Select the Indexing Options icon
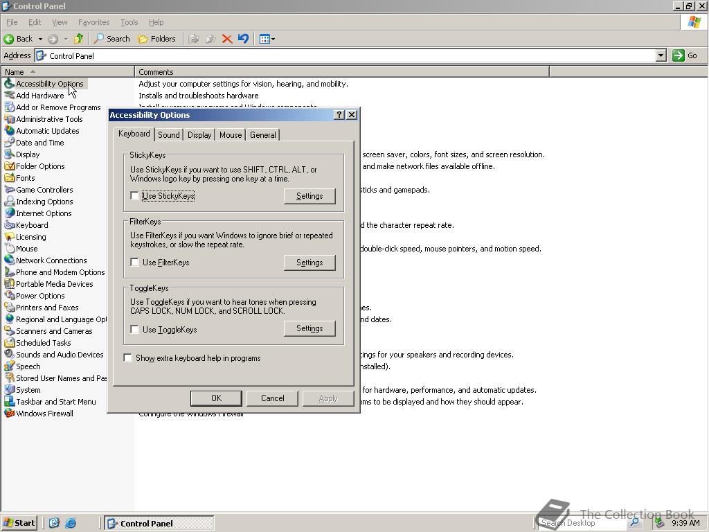The image size is (709, 532). tap(9, 202)
